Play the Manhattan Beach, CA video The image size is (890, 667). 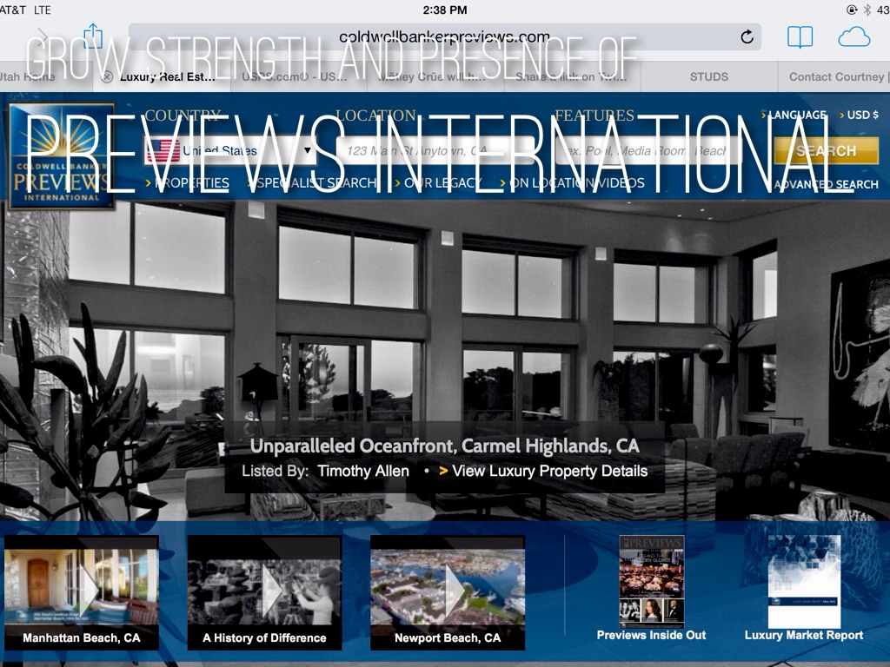point(82,592)
